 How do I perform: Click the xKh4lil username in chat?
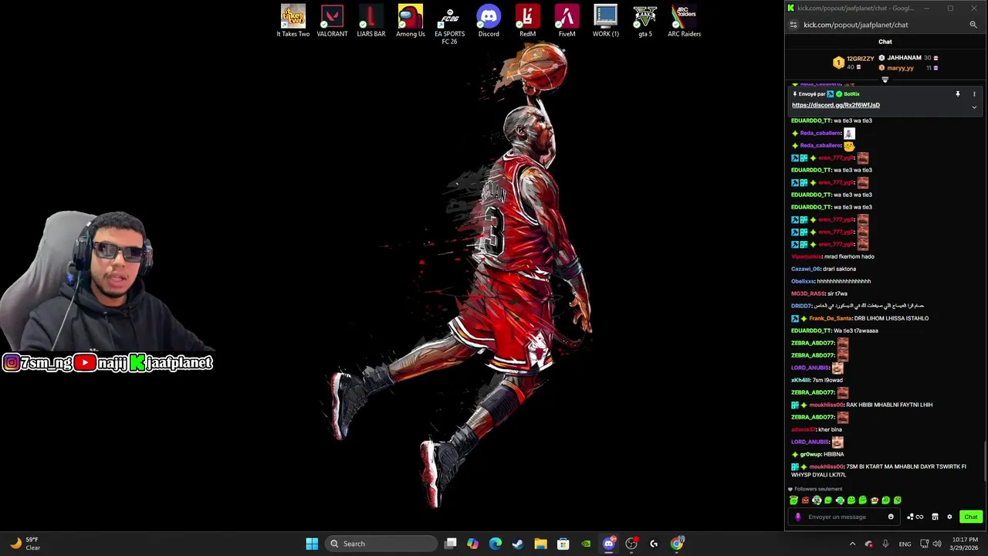[801, 380]
